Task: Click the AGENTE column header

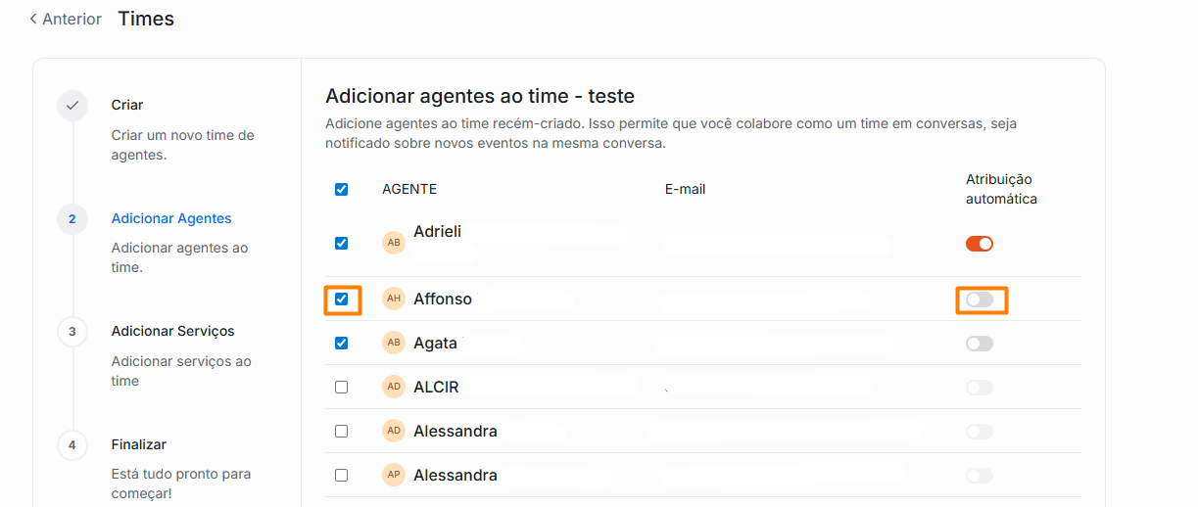Action: (409, 189)
